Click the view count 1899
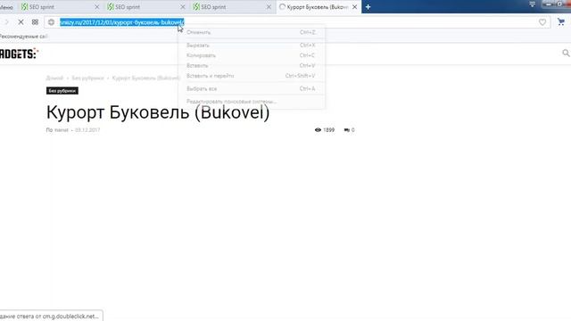 (328, 130)
